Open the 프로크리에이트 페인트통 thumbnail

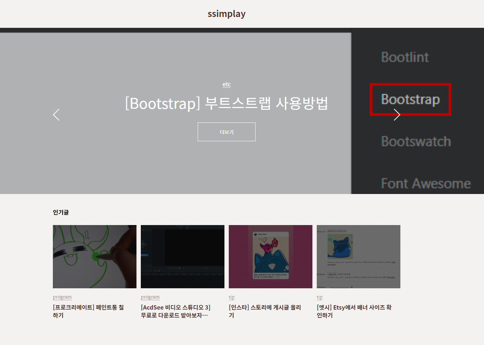[x=94, y=256]
